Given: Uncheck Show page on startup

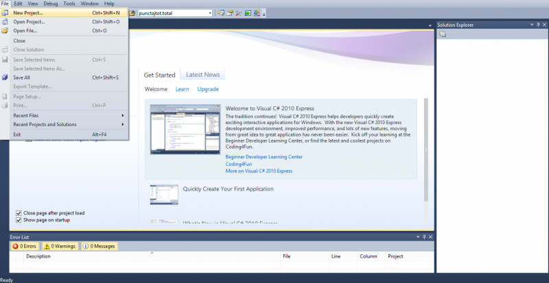Looking at the screenshot, I should tap(19, 220).
